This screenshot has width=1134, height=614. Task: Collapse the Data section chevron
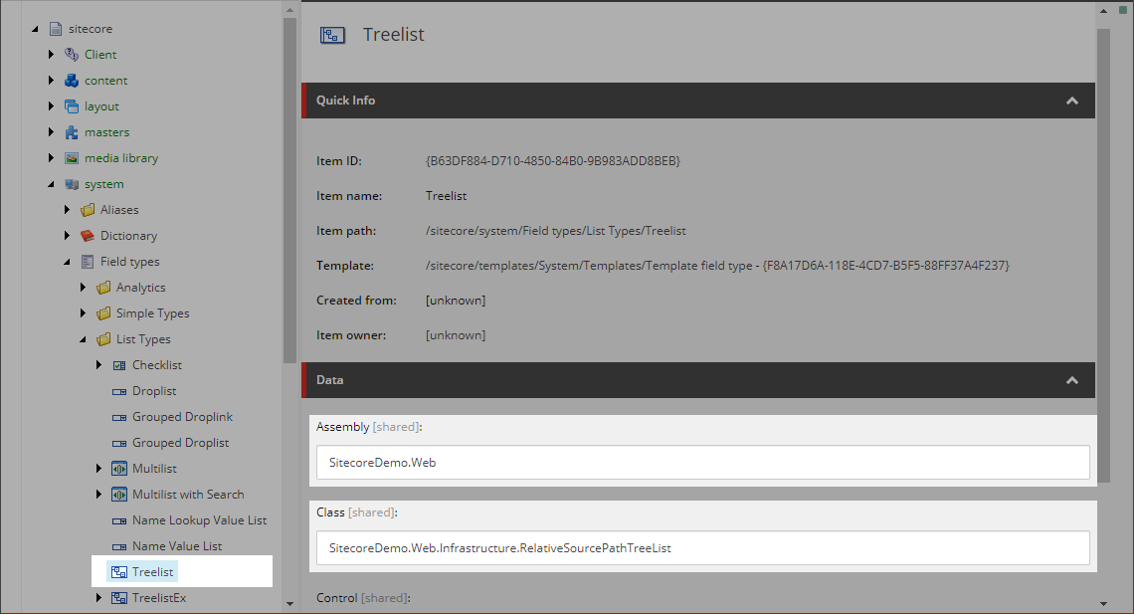coord(1071,380)
